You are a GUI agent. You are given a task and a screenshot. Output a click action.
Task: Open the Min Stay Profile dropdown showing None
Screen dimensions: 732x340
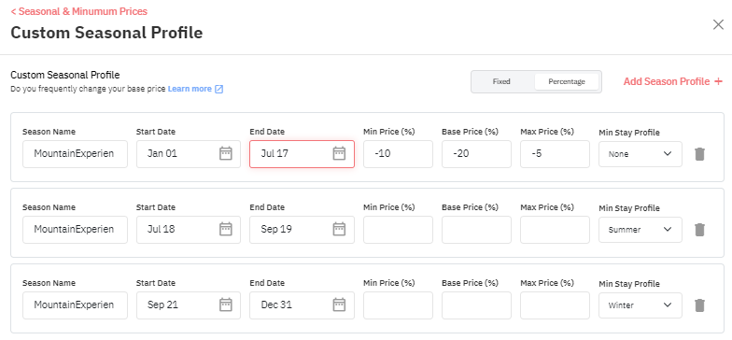click(x=640, y=154)
